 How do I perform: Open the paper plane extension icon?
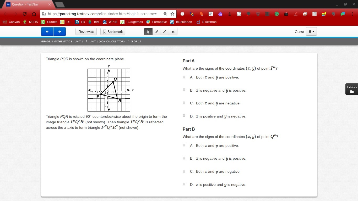click(239, 14)
